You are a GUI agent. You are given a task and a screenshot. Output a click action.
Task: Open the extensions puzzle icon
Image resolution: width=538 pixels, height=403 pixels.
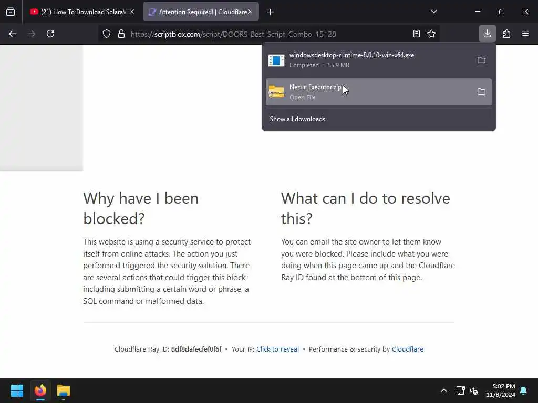pos(506,34)
